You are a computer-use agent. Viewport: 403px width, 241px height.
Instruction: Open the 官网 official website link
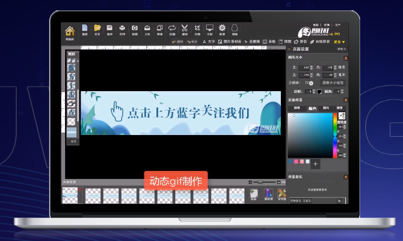[327, 25]
